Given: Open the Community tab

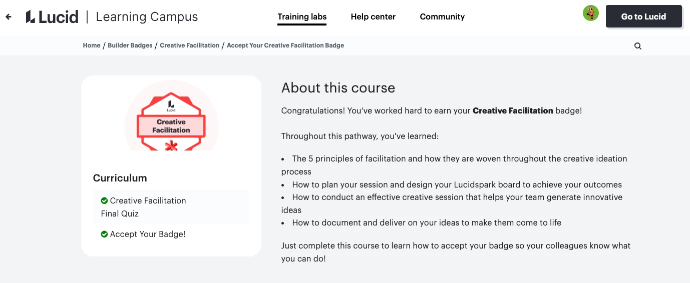Looking at the screenshot, I should [442, 17].
